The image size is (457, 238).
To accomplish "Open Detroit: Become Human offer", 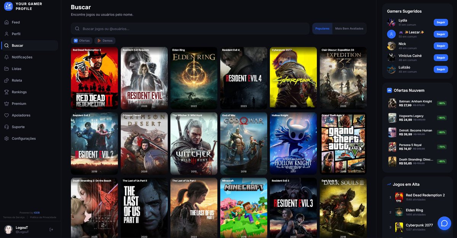I will (417, 132).
